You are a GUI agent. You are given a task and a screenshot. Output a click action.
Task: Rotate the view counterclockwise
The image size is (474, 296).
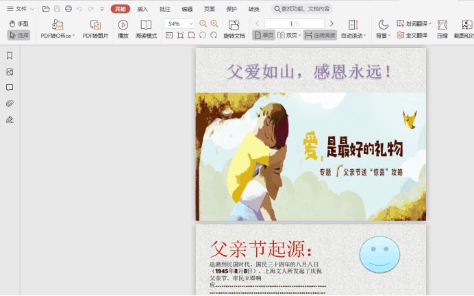point(203,36)
